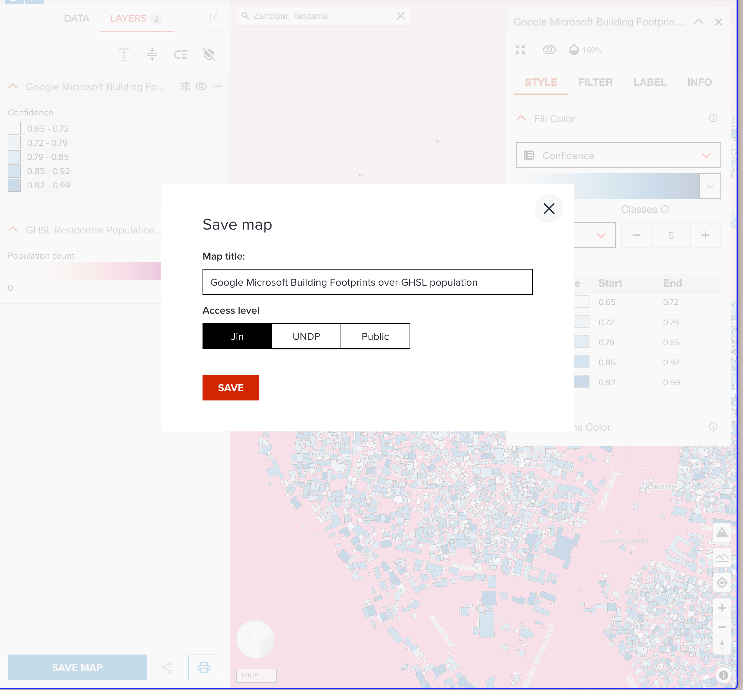743x690 pixels.
Task: Select Public access level
Action: coord(375,336)
